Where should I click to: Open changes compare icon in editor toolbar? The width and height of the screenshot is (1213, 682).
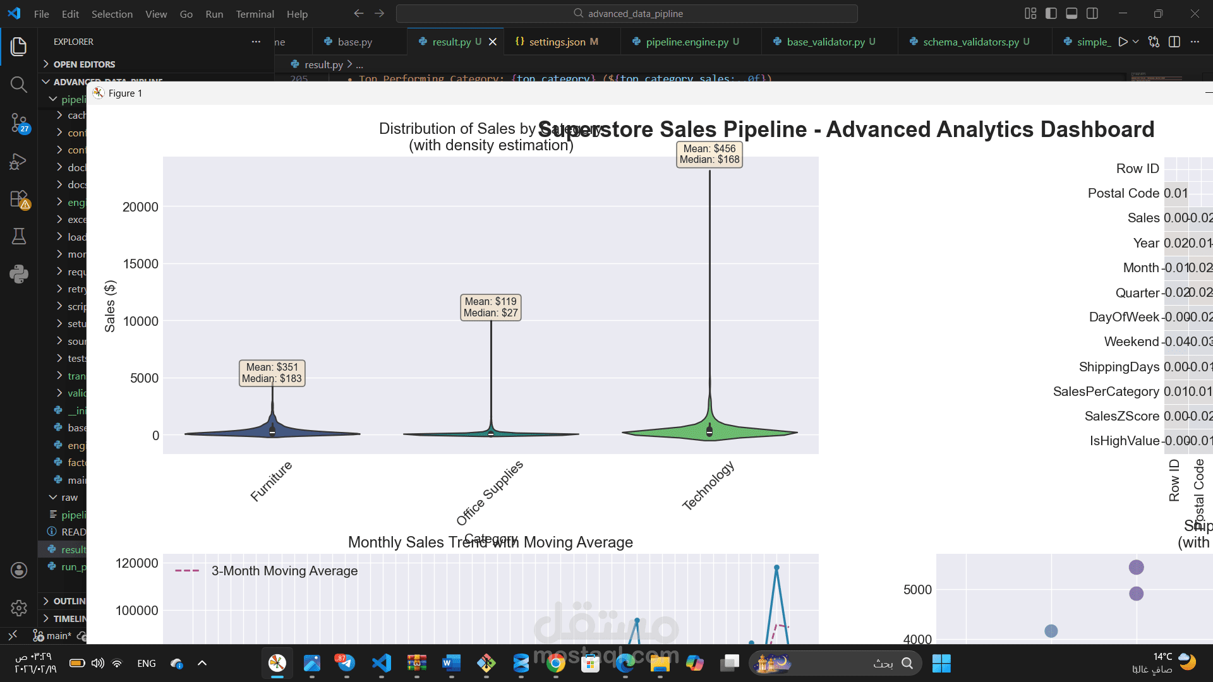[1154, 42]
